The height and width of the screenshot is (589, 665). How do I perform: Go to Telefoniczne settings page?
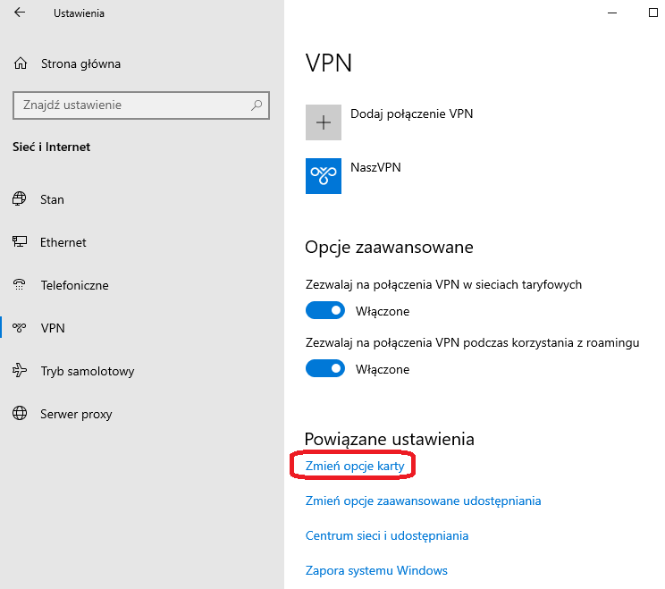point(74,285)
